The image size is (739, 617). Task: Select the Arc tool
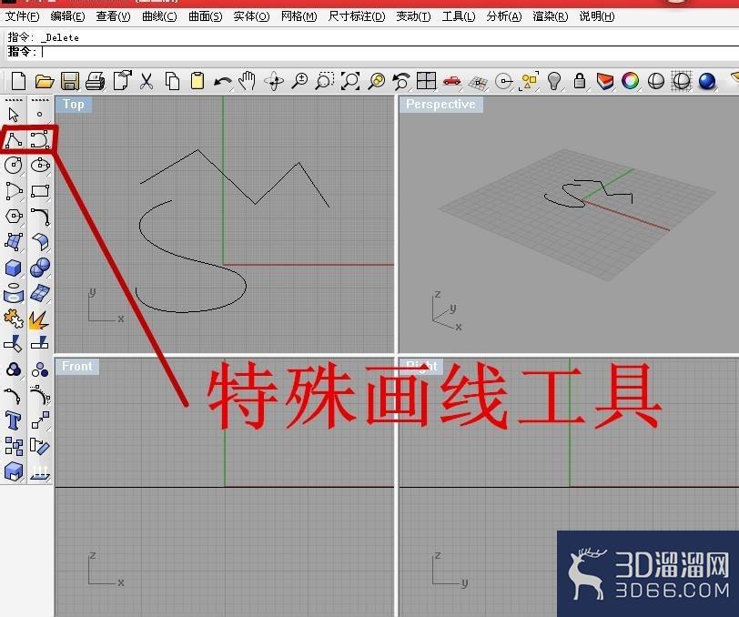coord(14,191)
